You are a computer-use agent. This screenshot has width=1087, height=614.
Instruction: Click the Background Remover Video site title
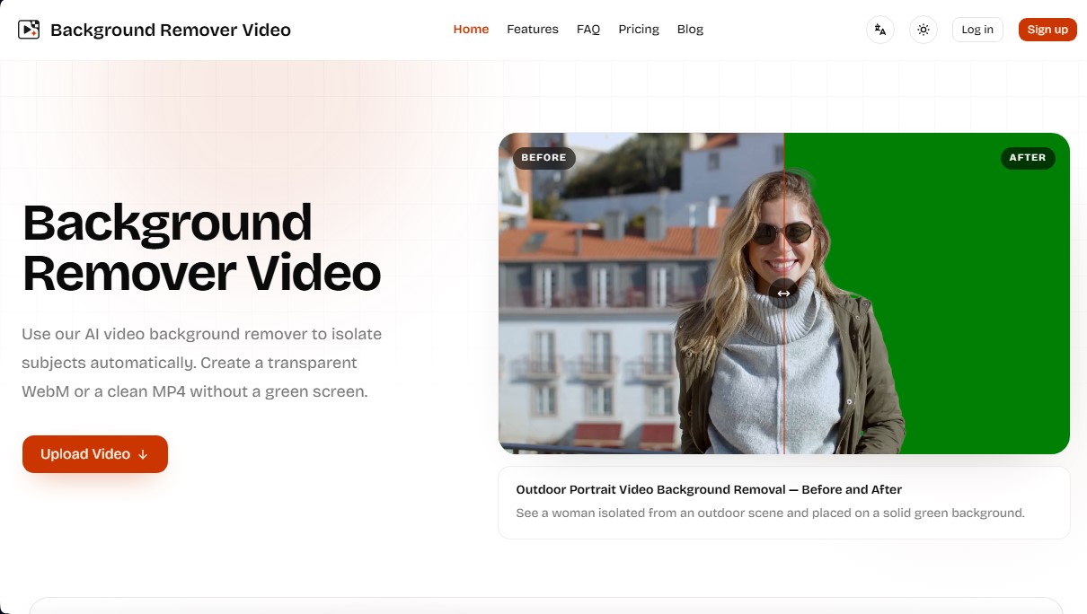(171, 30)
